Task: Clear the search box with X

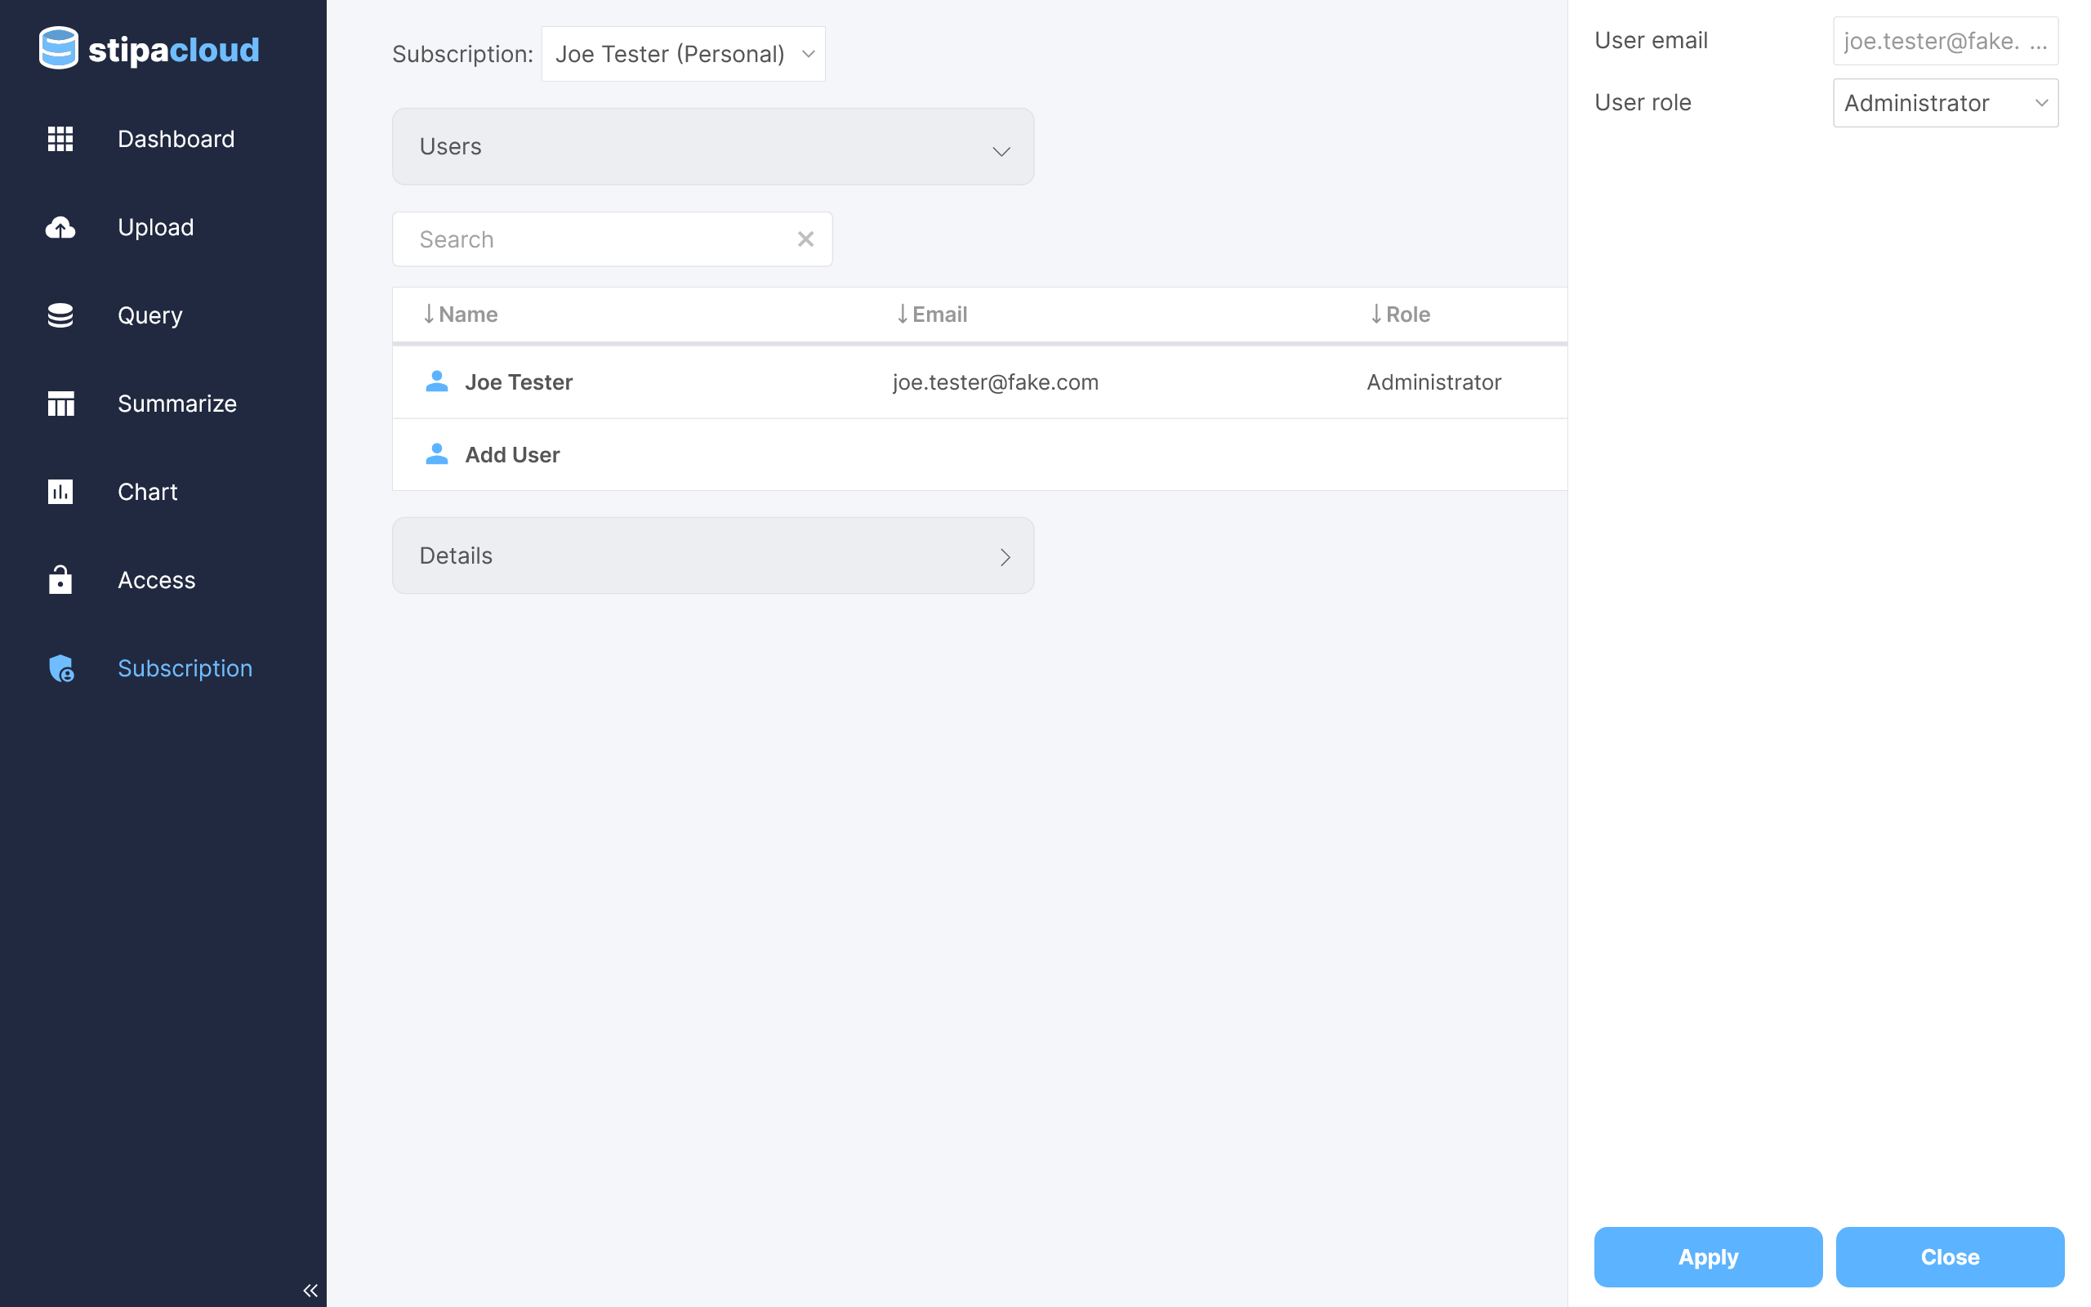Action: (x=805, y=239)
